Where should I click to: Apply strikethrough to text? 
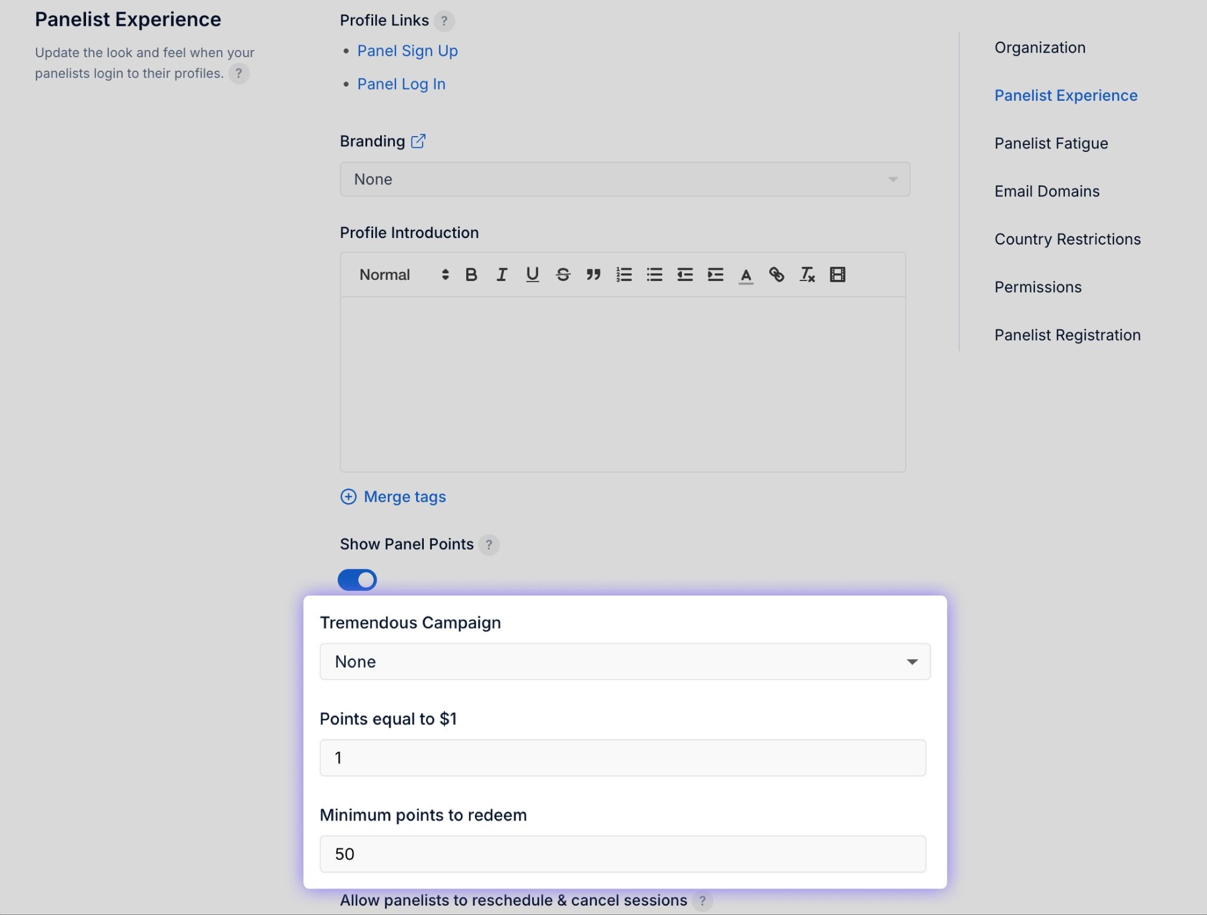coord(563,275)
